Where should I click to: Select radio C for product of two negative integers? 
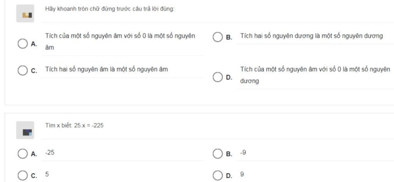coord(22,70)
